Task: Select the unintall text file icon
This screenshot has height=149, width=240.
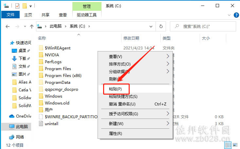Action: tap(41, 123)
